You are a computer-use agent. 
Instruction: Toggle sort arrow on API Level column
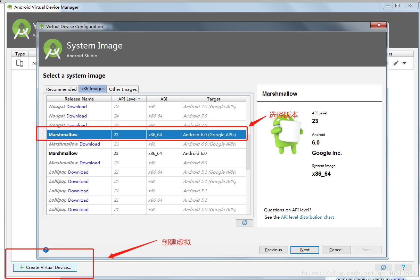(139, 99)
